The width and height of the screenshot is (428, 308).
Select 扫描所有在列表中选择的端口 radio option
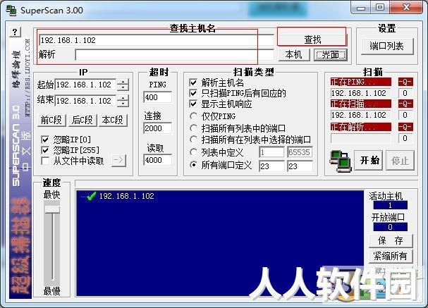pos(193,140)
